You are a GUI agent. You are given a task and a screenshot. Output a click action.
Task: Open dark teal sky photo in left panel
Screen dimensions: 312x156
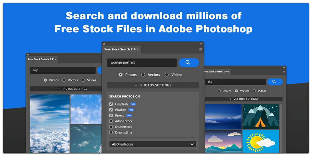point(86,139)
